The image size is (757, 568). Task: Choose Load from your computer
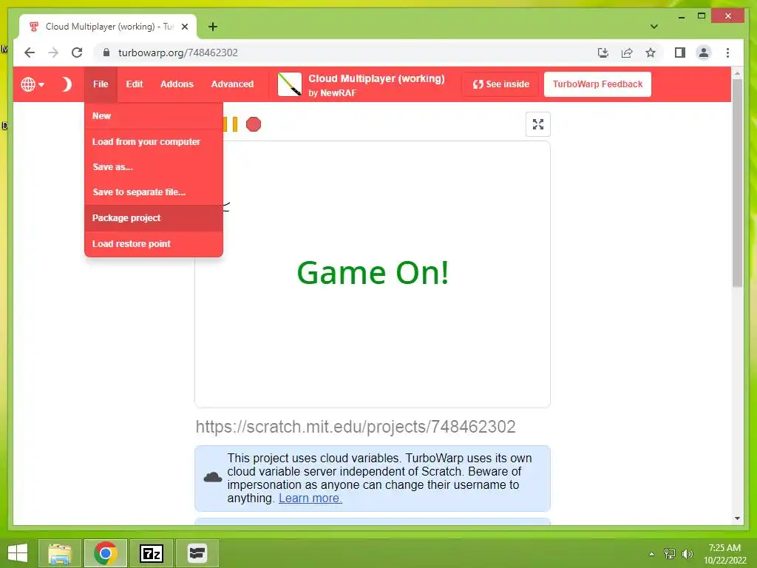pos(154,141)
